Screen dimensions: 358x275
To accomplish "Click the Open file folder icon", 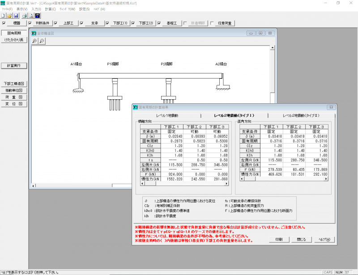I will pos(9,16).
